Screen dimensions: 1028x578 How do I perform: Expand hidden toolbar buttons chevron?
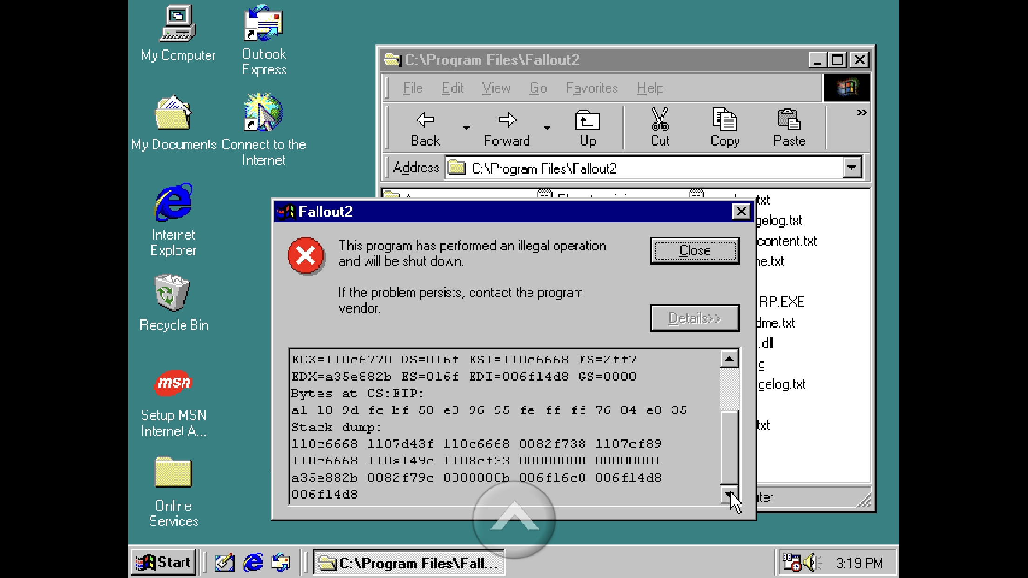click(x=861, y=113)
